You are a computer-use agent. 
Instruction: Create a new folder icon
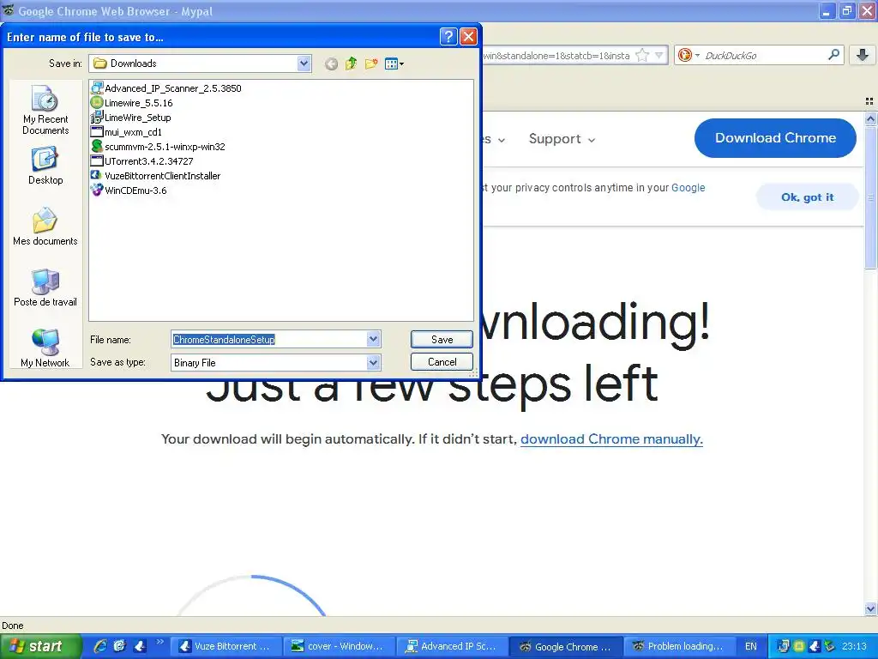tap(370, 63)
